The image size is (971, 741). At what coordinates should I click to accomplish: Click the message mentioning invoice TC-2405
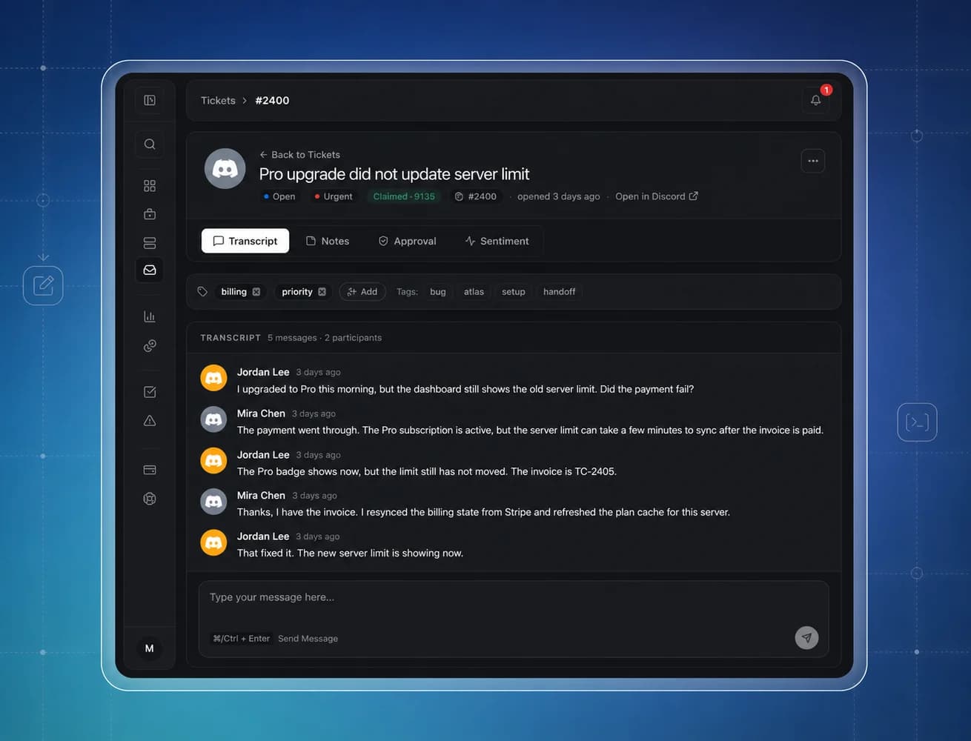point(427,471)
